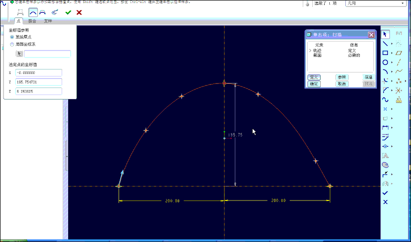Select the arrow pick tool in sketcher toolbar
The image size is (411, 242).
(x=385, y=34)
